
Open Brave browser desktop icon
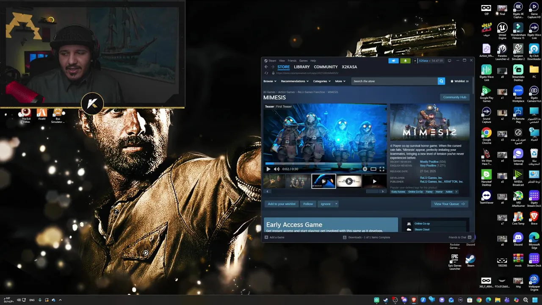click(x=534, y=218)
